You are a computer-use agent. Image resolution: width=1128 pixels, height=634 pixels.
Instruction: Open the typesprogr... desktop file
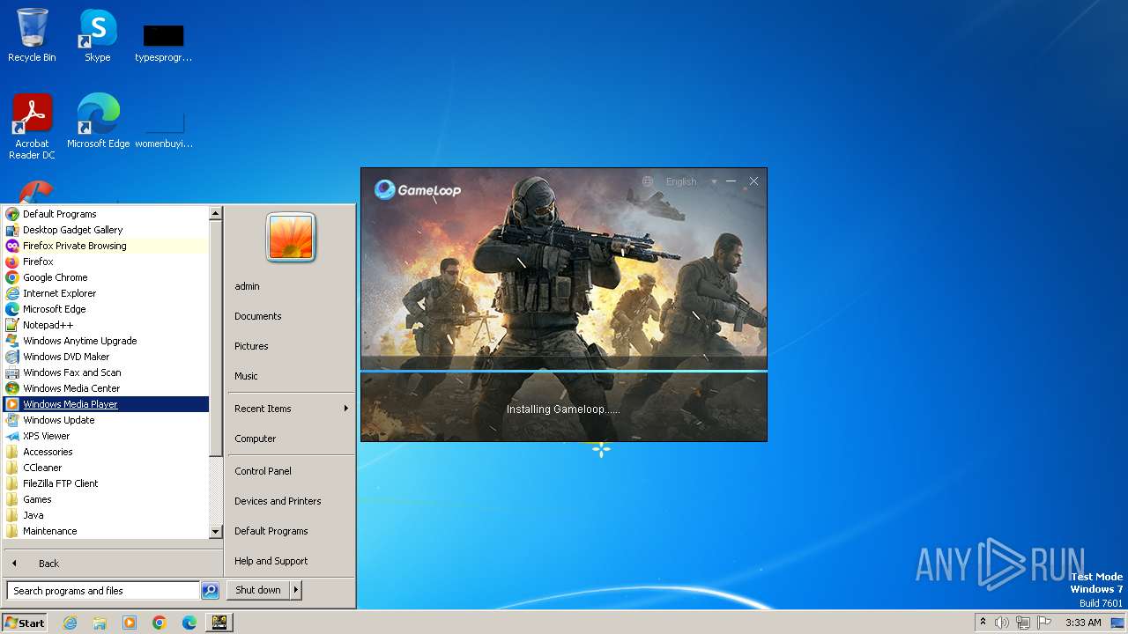tap(163, 43)
